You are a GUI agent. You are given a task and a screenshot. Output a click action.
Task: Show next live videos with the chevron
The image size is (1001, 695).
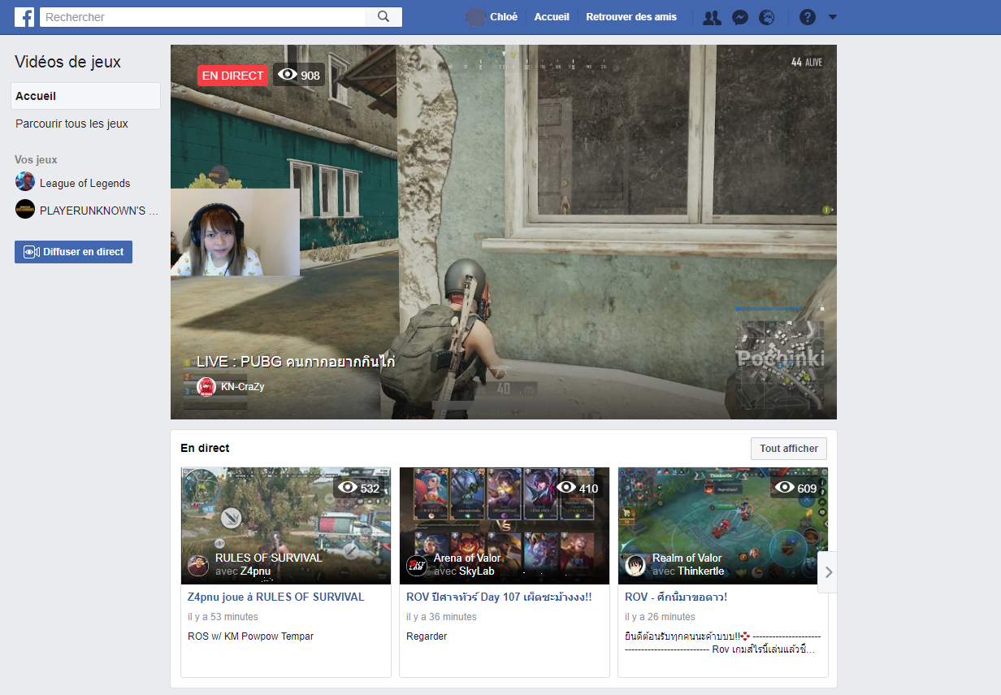click(x=828, y=572)
